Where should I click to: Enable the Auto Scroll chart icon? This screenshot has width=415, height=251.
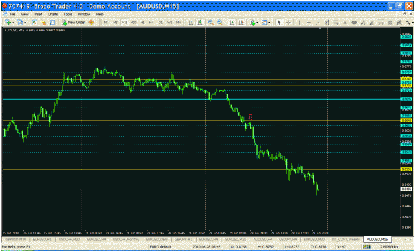(232, 23)
